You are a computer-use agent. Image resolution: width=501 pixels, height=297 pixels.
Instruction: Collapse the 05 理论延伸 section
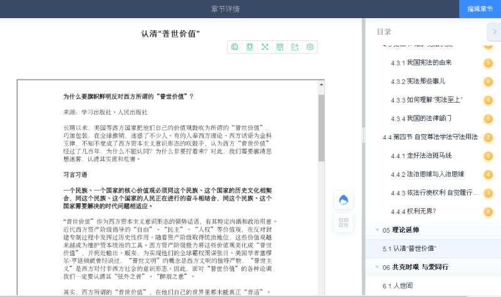coord(377,230)
